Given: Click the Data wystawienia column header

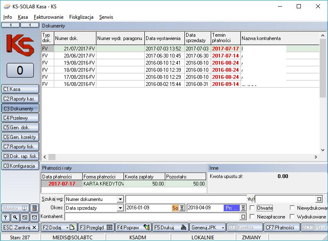Looking at the screenshot, I should [165, 38].
